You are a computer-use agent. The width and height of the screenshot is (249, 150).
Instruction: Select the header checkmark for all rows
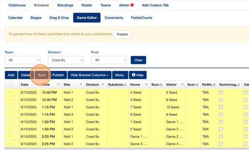pos(8,84)
